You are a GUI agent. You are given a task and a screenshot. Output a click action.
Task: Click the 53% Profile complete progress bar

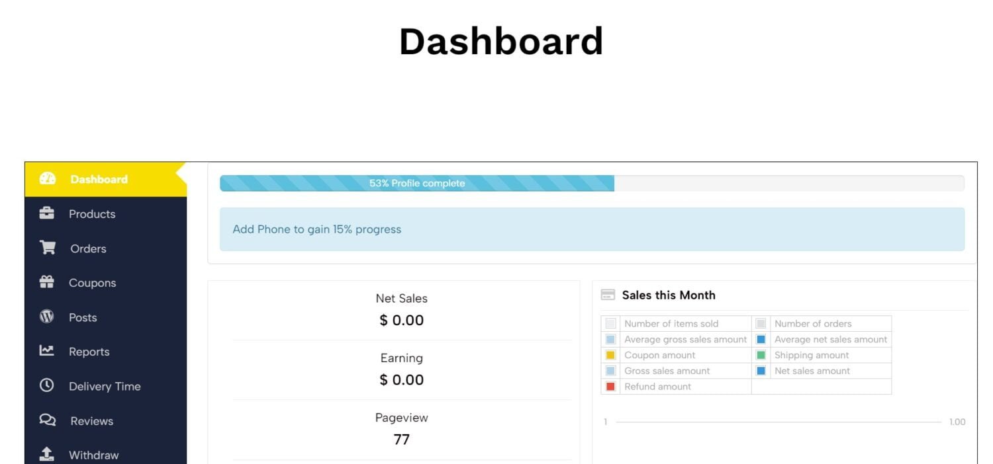point(417,184)
